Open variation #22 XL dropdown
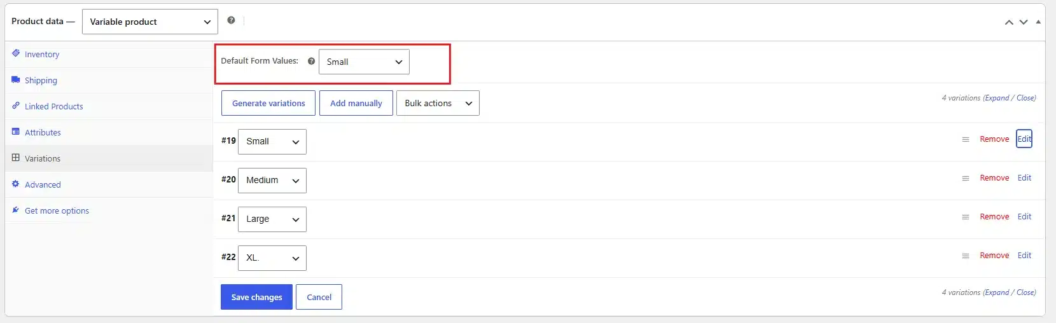 (272, 258)
